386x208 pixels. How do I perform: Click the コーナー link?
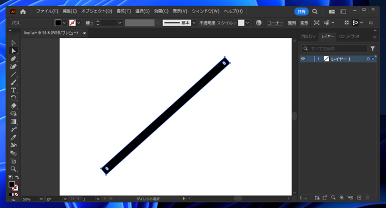click(x=275, y=23)
